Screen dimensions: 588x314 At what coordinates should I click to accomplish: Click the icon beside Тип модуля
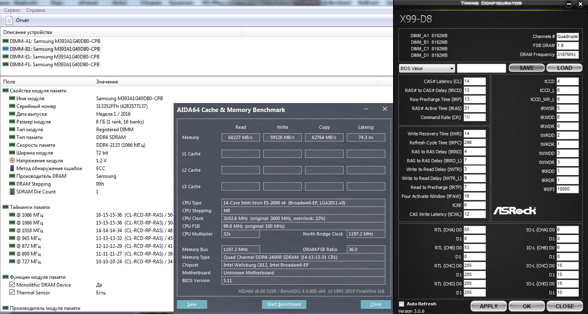[12, 130]
